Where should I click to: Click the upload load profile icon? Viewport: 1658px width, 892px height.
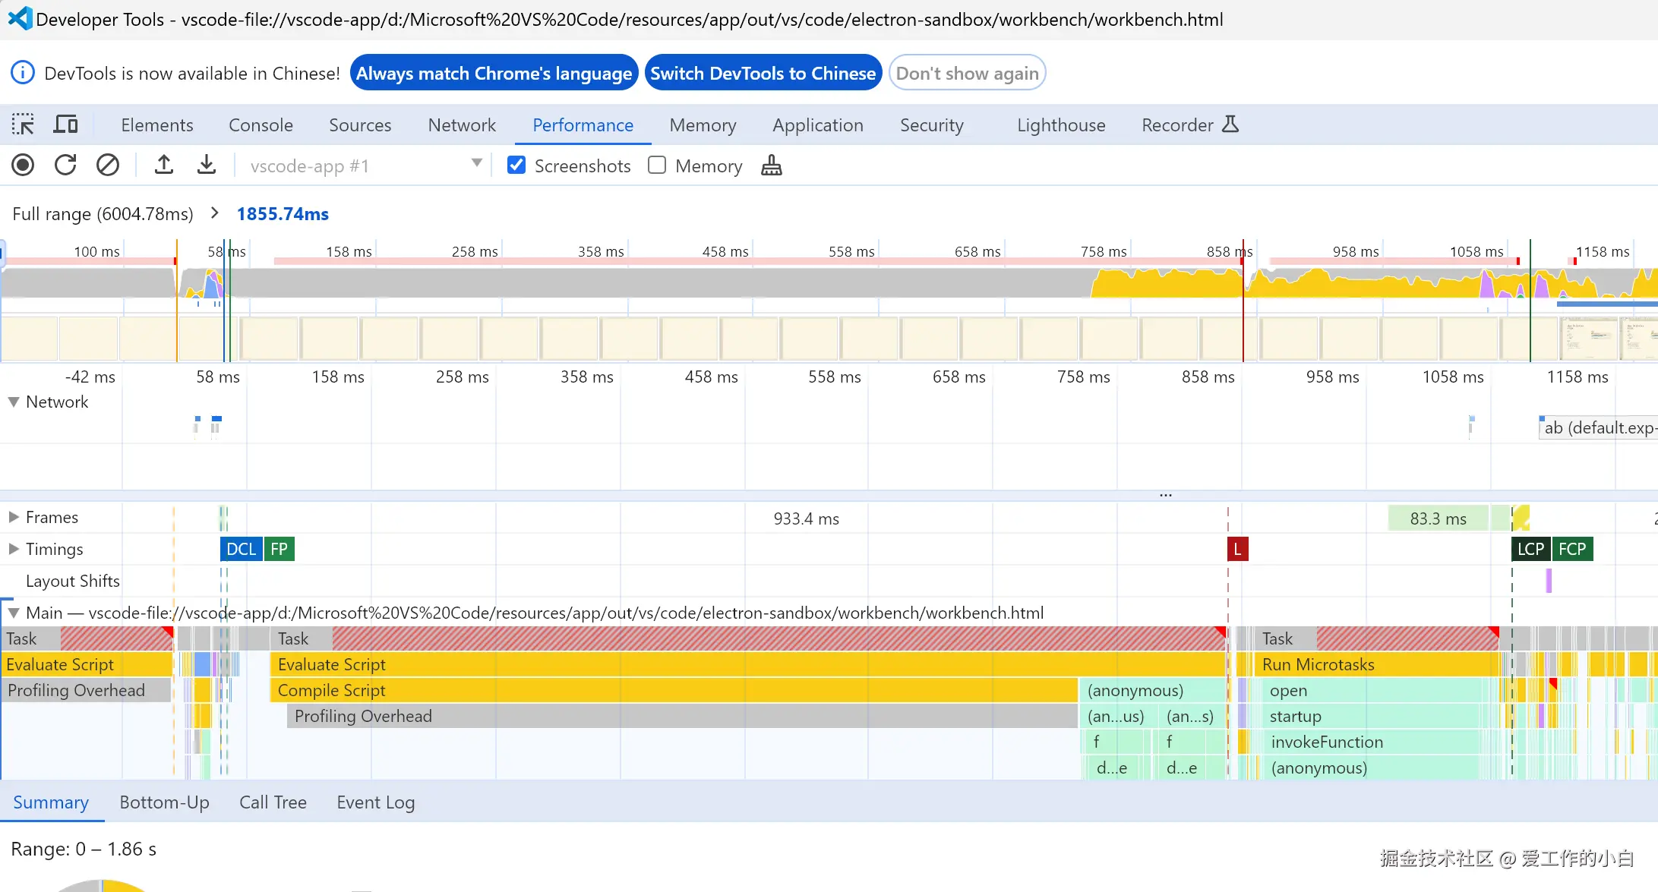point(164,165)
